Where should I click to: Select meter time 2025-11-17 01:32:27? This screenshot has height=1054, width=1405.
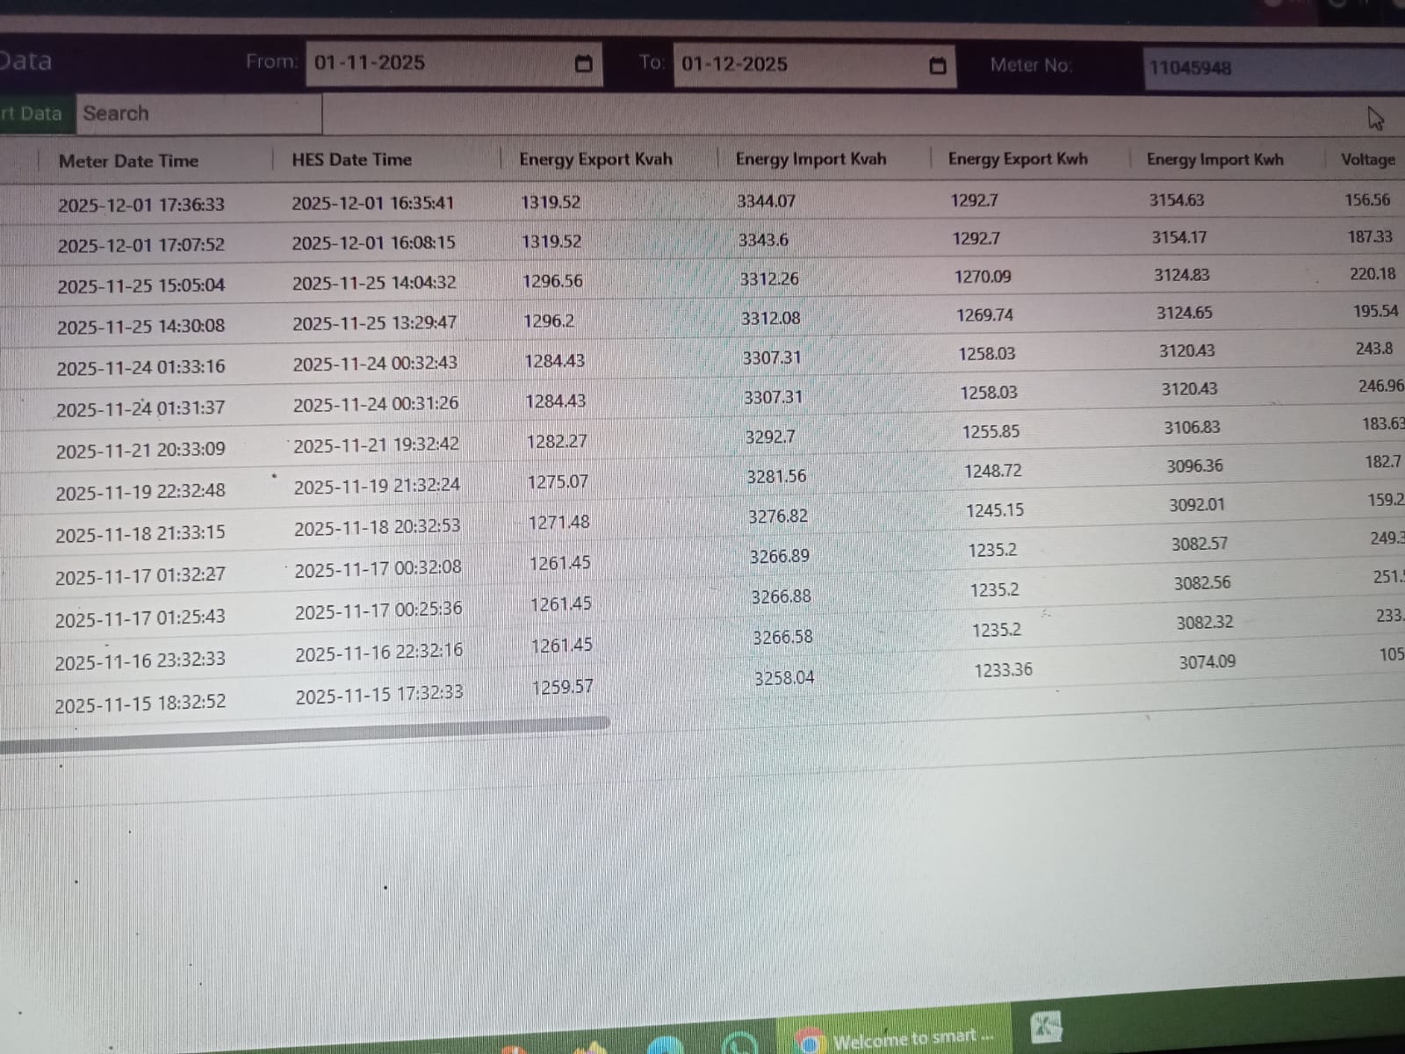point(140,576)
